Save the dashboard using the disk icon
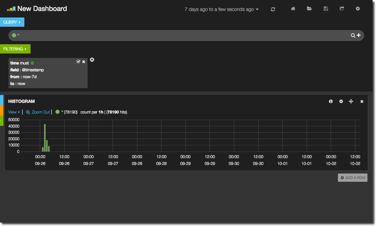 (x=326, y=9)
